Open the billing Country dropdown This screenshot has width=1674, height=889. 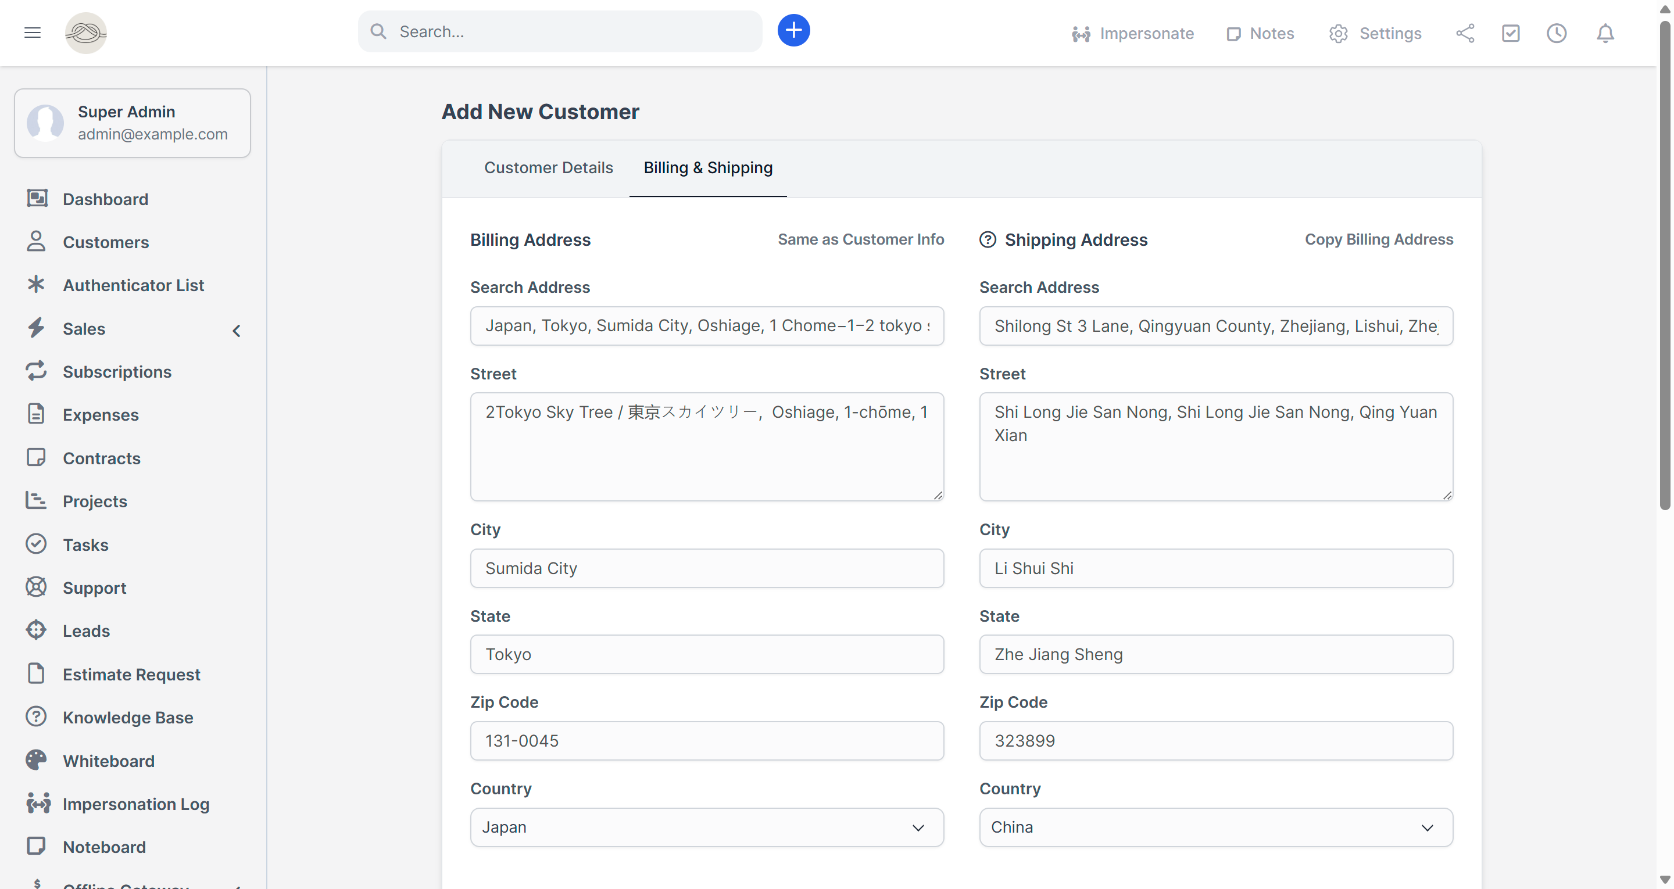[x=706, y=827]
